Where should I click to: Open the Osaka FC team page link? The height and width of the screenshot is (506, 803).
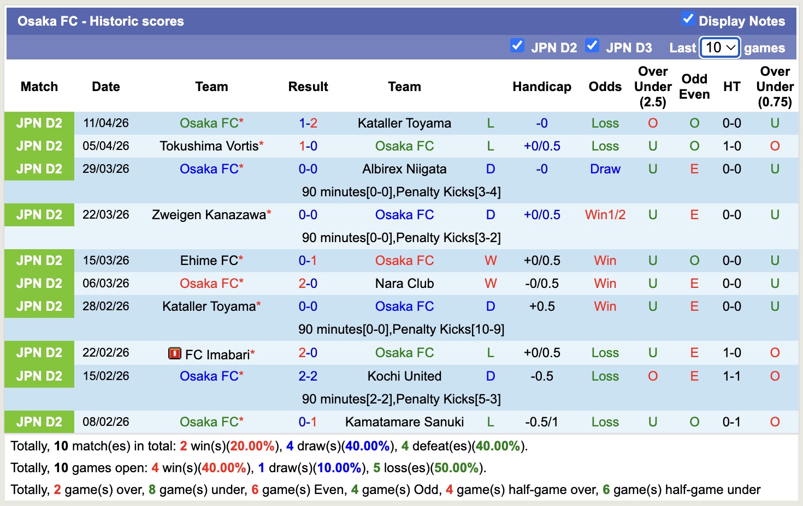[211, 123]
